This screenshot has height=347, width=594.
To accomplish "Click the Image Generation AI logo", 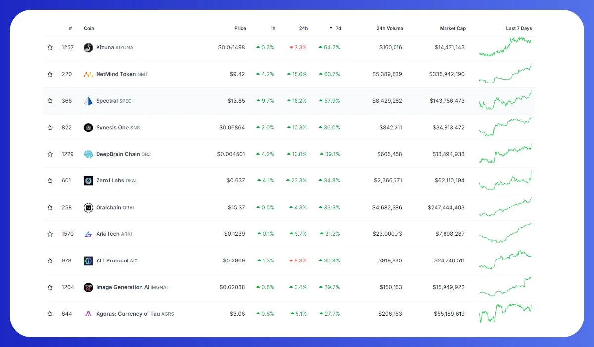I will click(88, 288).
